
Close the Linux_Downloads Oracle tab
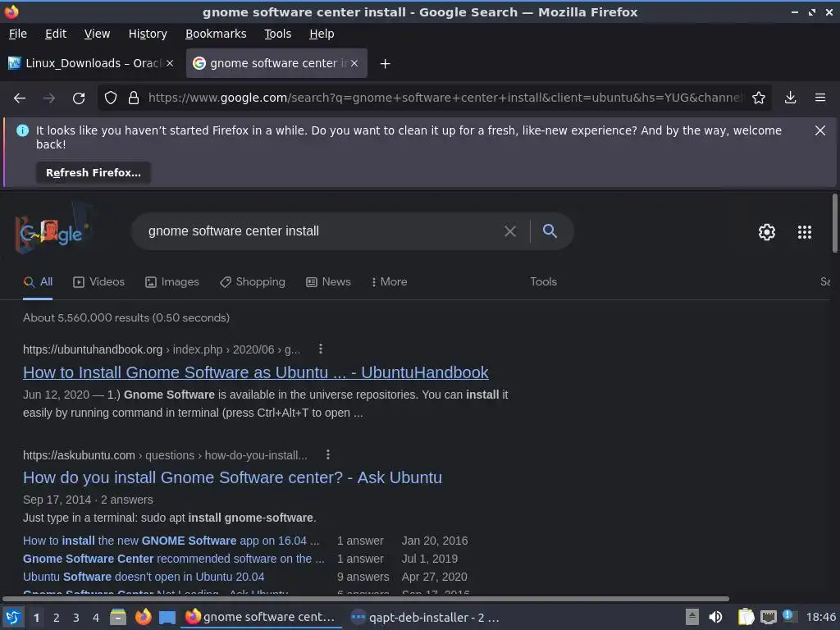pyautogui.click(x=170, y=63)
